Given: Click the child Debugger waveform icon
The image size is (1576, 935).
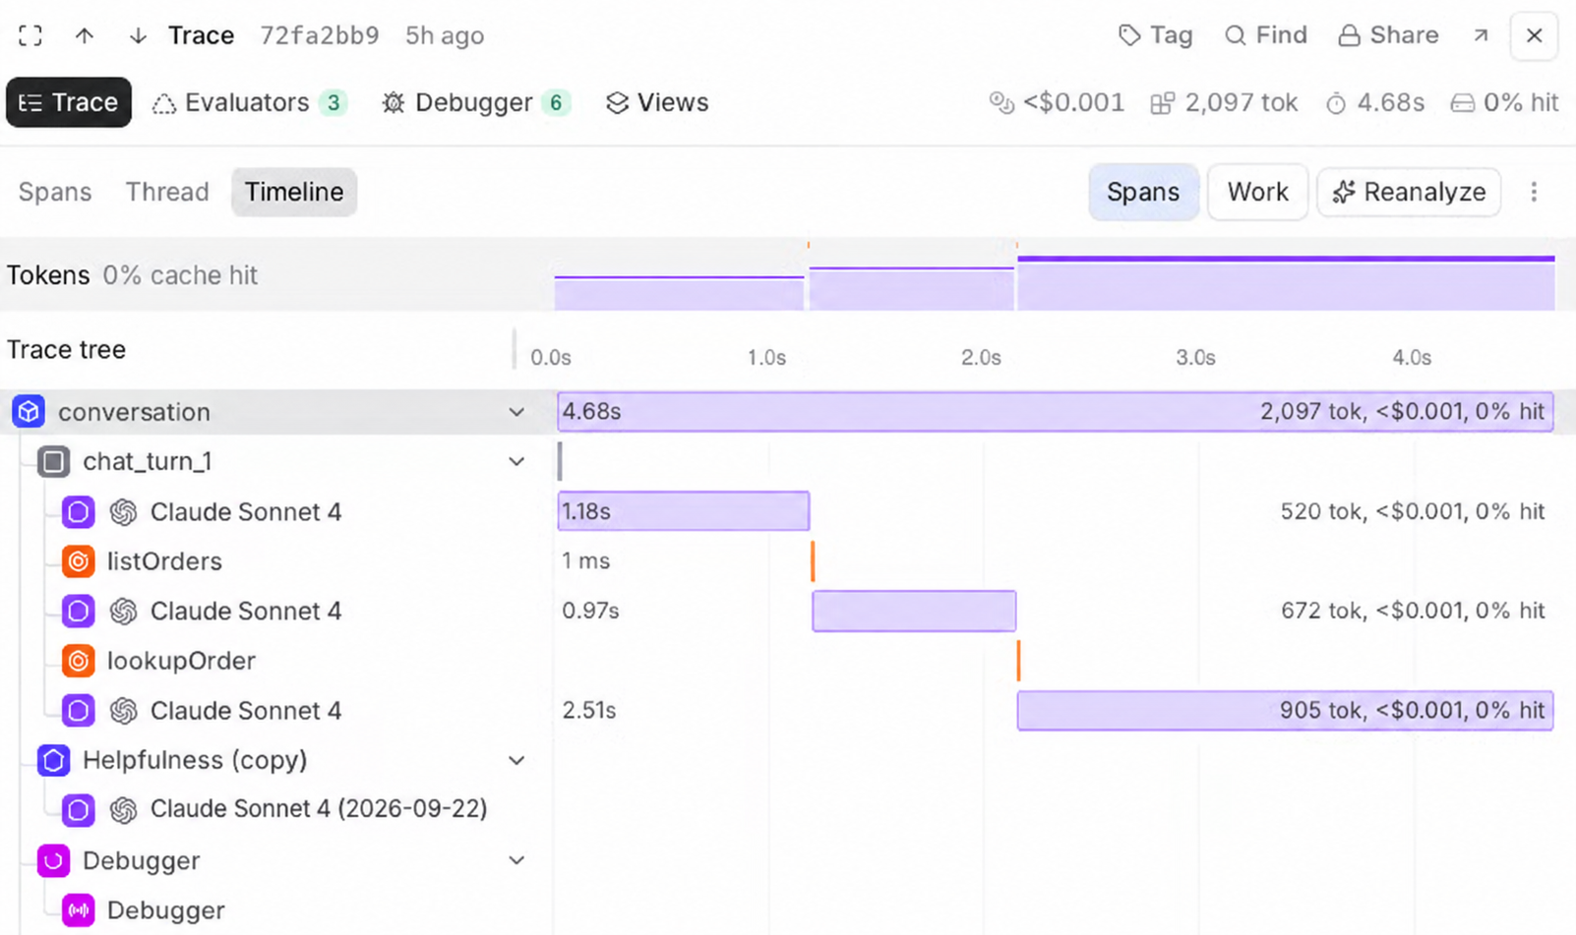Looking at the screenshot, I should coord(79,910).
